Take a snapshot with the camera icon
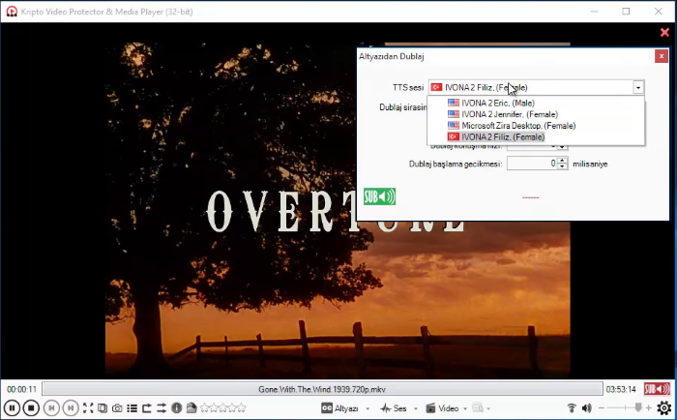The height and width of the screenshot is (420, 677). pos(116,408)
